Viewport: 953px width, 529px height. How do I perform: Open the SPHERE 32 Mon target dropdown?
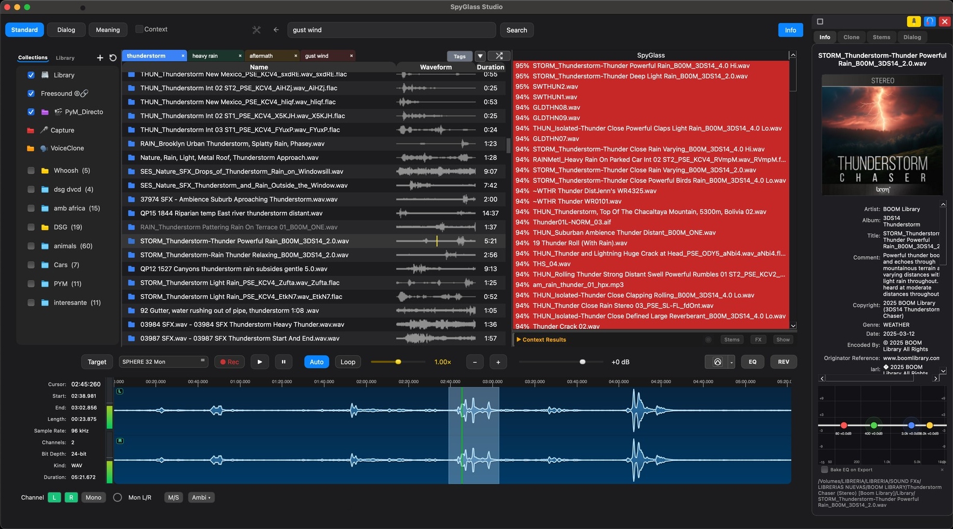pos(163,362)
